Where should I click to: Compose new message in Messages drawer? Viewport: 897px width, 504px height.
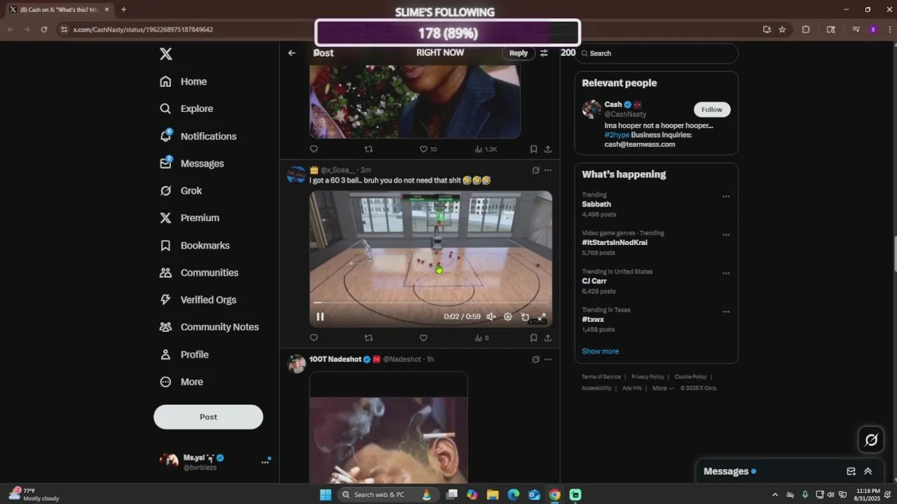point(851,471)
